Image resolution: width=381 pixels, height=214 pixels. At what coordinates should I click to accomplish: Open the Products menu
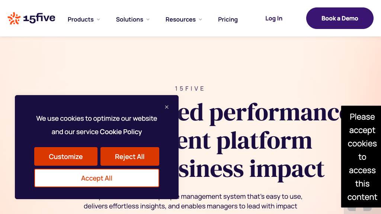click(x=80, y=19)
